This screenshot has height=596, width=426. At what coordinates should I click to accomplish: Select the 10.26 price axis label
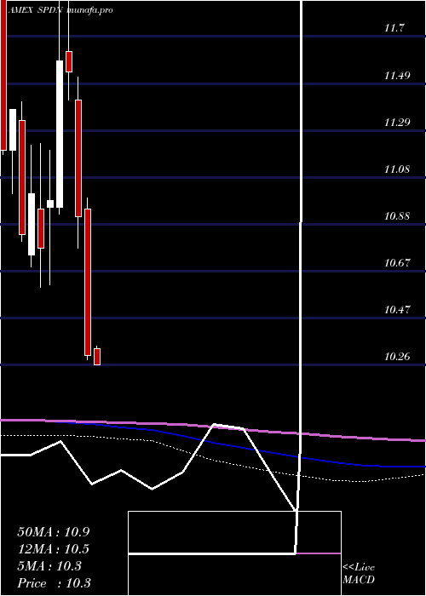(x=397, y=357)
